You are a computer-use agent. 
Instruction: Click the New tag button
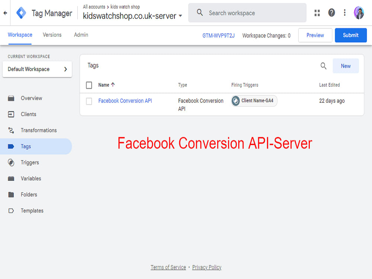[x=346, y=66]
